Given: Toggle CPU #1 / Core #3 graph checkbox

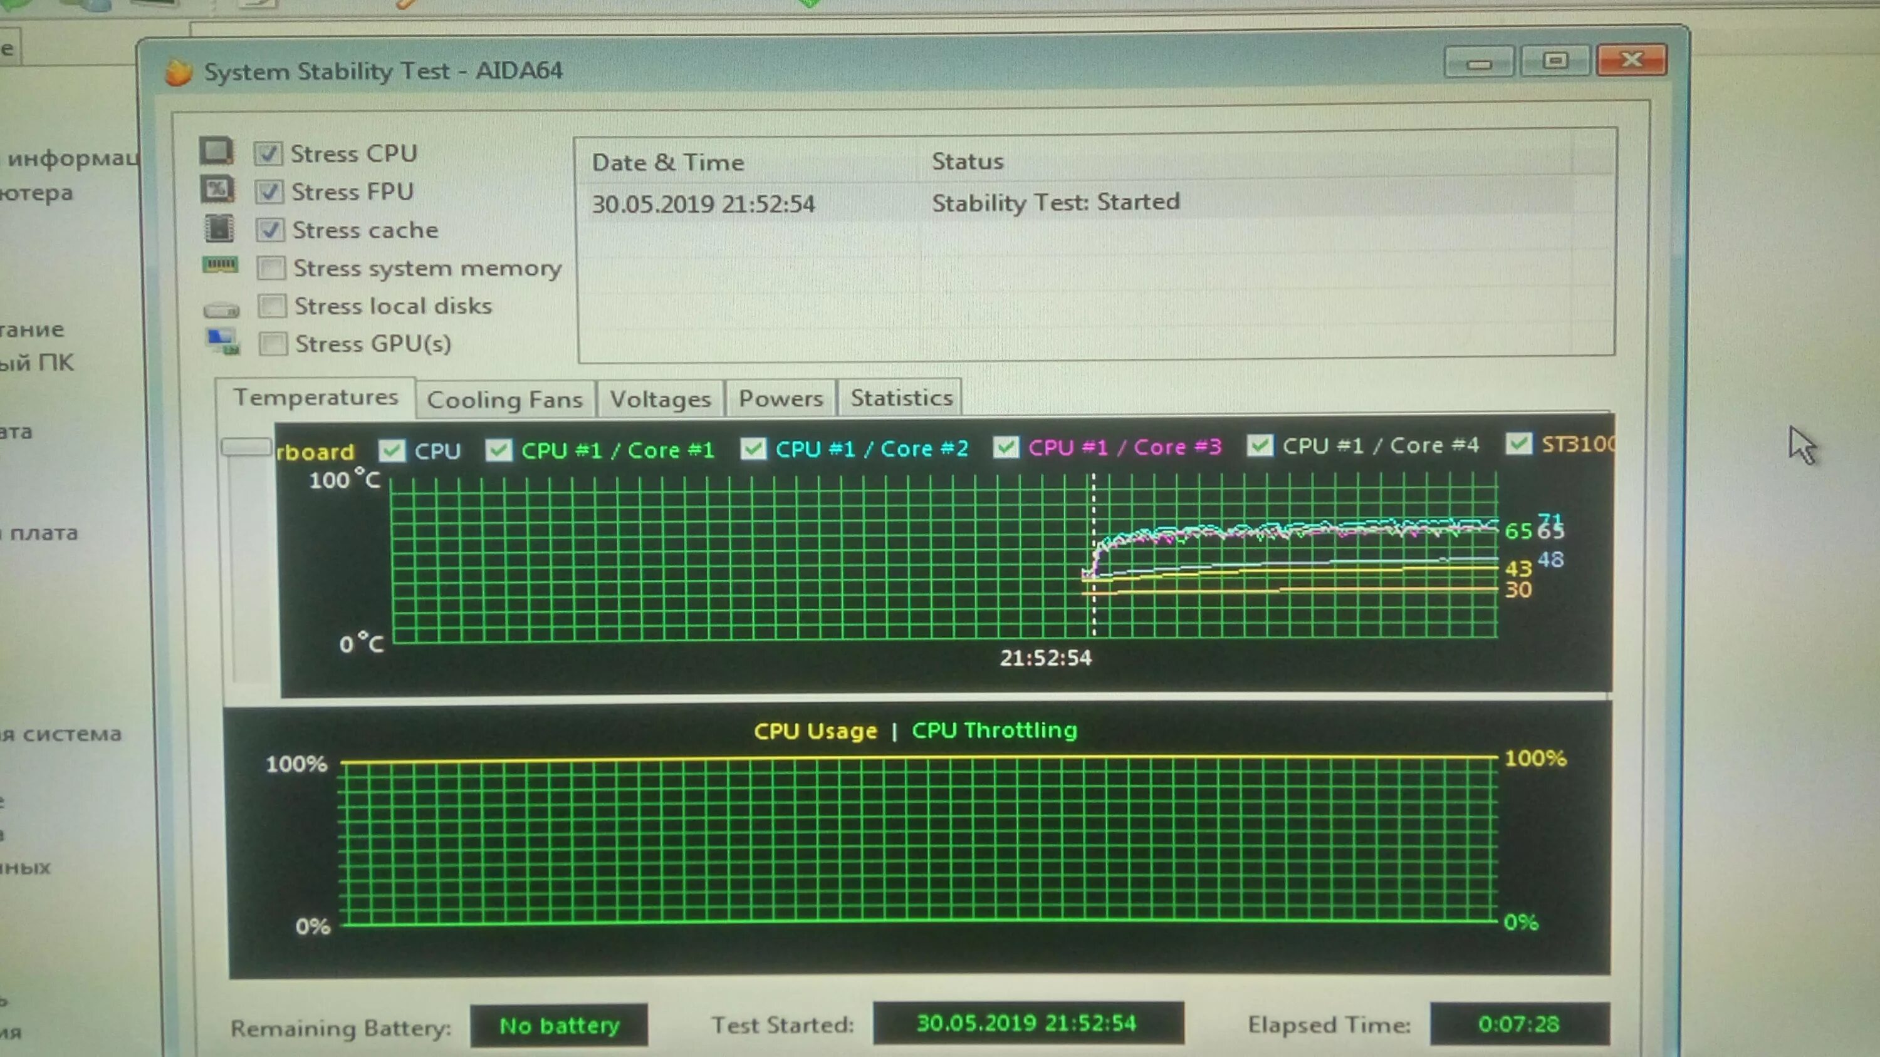Looking at the screenshot, I should tap(1006, 446).
